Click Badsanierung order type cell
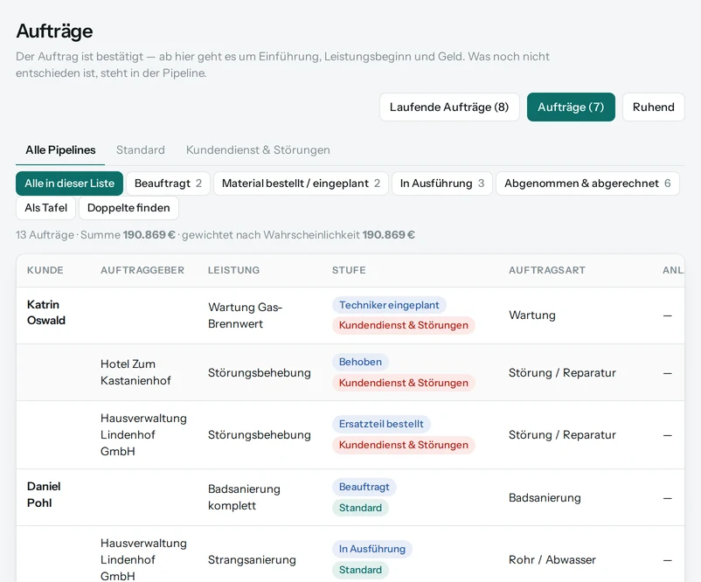This screenshot has width=701, height=582. [x=545, y=497]
